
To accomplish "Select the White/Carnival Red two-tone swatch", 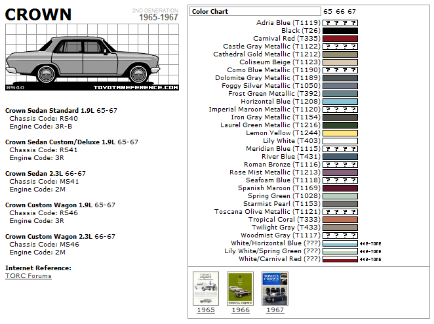I will pyautogui.click(x=340, y=259).
